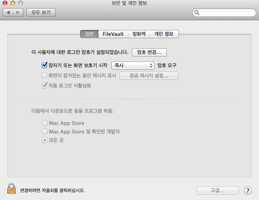Switch to the 일반 tab
The height and width of the screenshot is (200, 259).
(89, 34)
